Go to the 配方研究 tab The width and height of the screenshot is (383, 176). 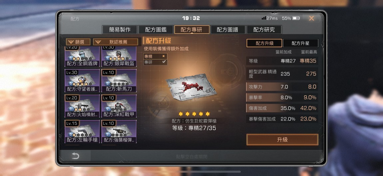264,29
